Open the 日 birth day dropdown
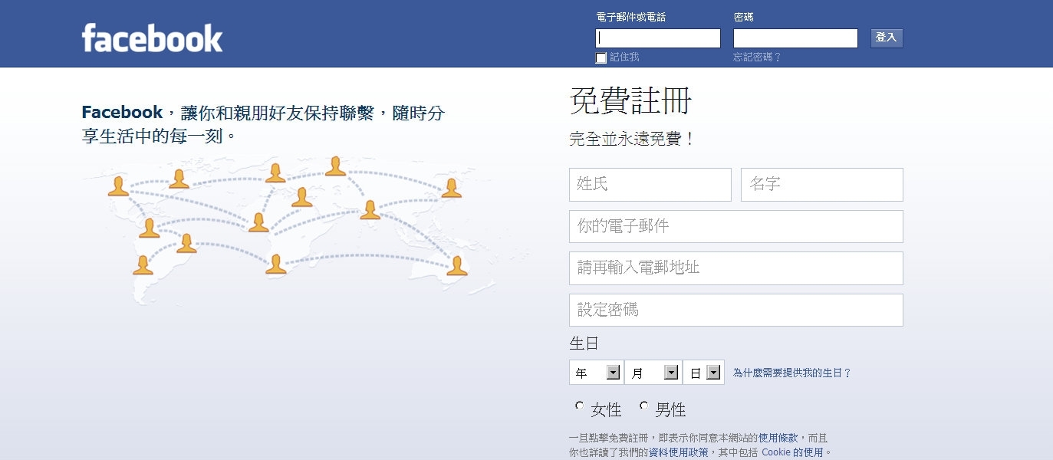The width and height of the screenshot is (1053, 460). (x=703, y=373)
